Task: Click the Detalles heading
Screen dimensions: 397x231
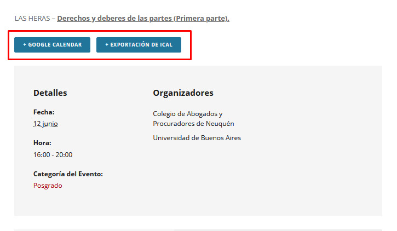Action: click(x=50, y=93)
